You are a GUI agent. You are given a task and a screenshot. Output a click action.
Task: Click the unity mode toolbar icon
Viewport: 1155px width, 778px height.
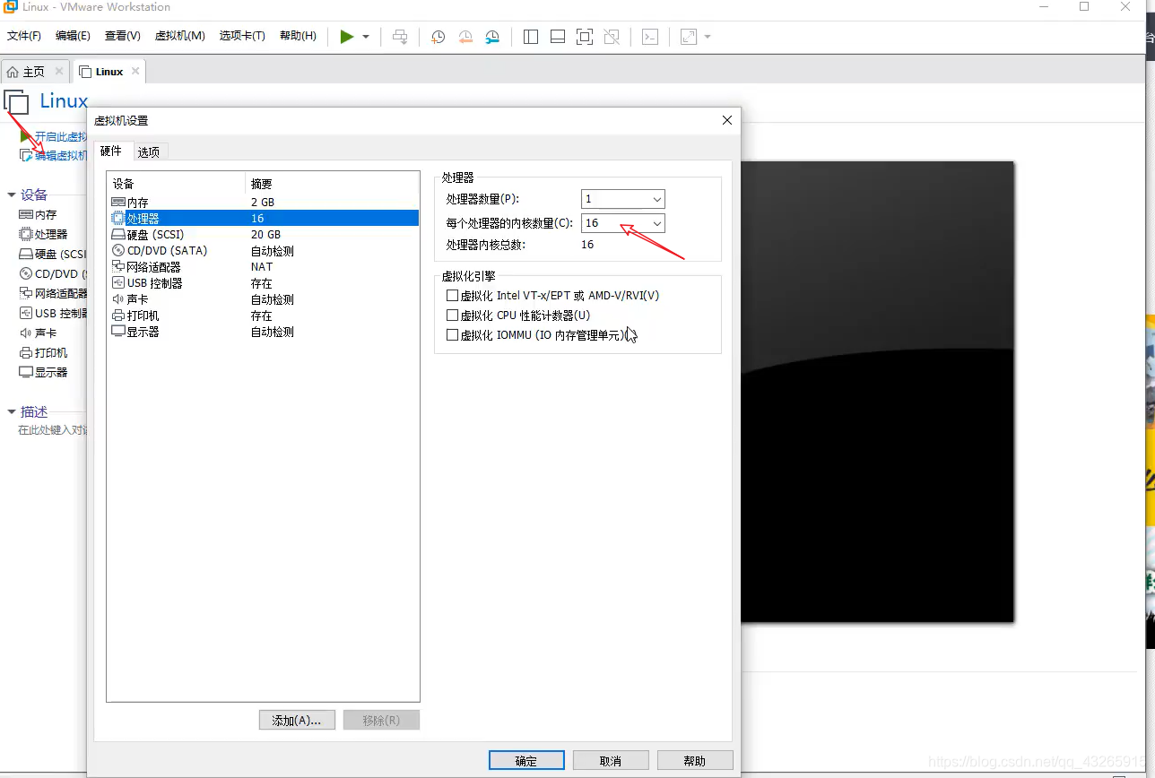612,37
